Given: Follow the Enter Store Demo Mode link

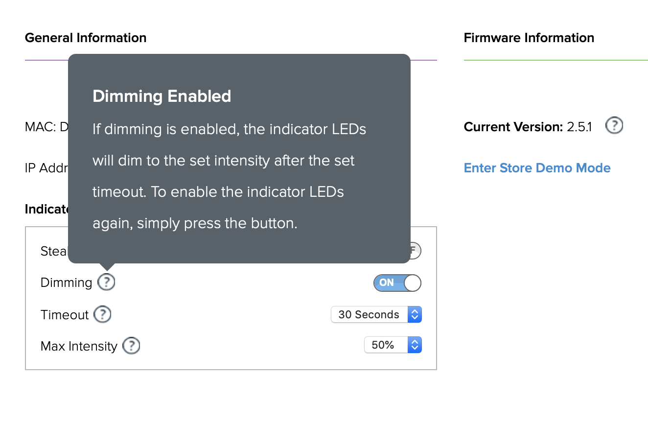Looking at the screenshot, I should tap(537, 168).
